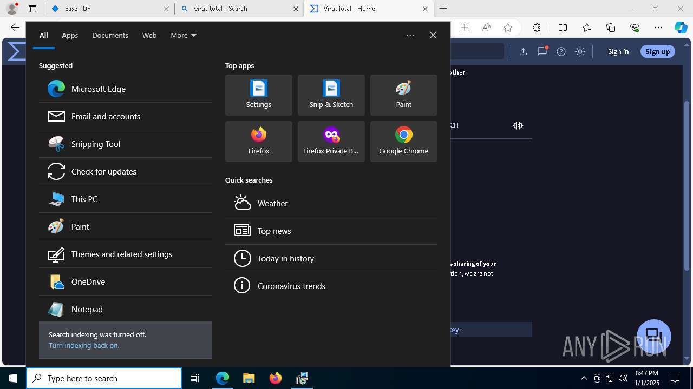Open Paint in the suggested list
693x389 pixels.
click(x=125, y=226)
